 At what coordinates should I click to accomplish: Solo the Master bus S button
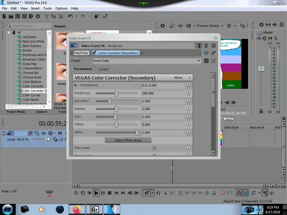[276, 38]
